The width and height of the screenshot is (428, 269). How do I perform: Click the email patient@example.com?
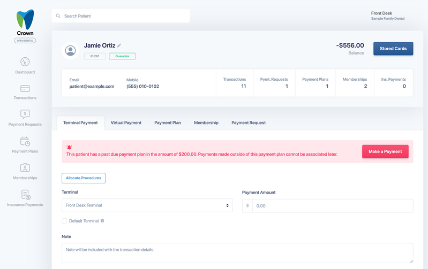pyautogui.click(x=92, y=87)
